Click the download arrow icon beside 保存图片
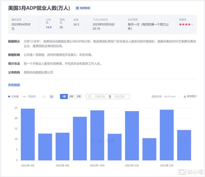Screen dimensions: 205x177 pos(185,96)
